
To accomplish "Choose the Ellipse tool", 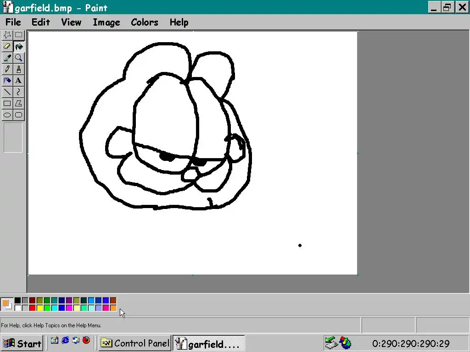I will tap(7, 115).
